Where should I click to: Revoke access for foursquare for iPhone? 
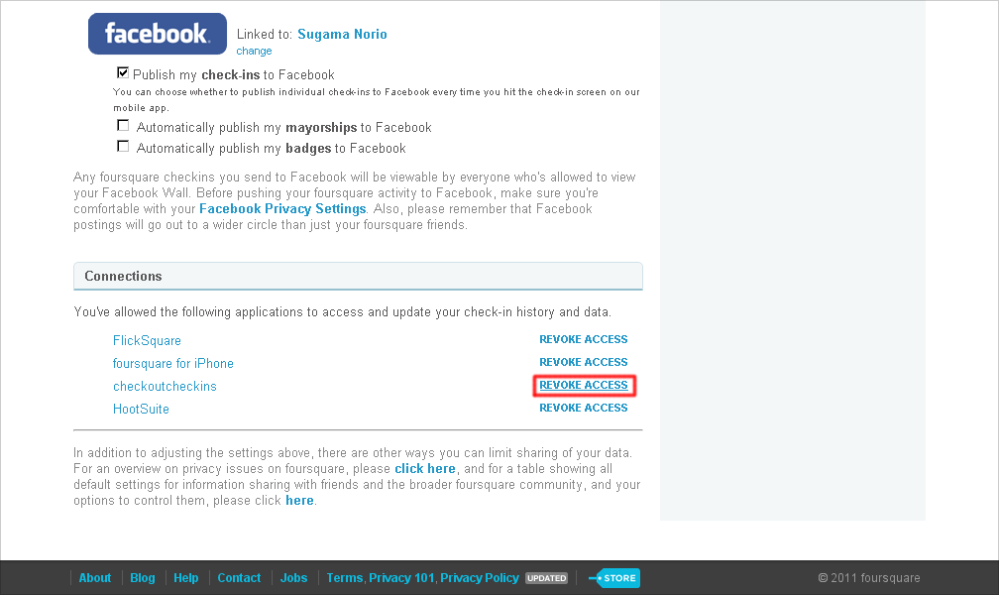coord(584,362)
